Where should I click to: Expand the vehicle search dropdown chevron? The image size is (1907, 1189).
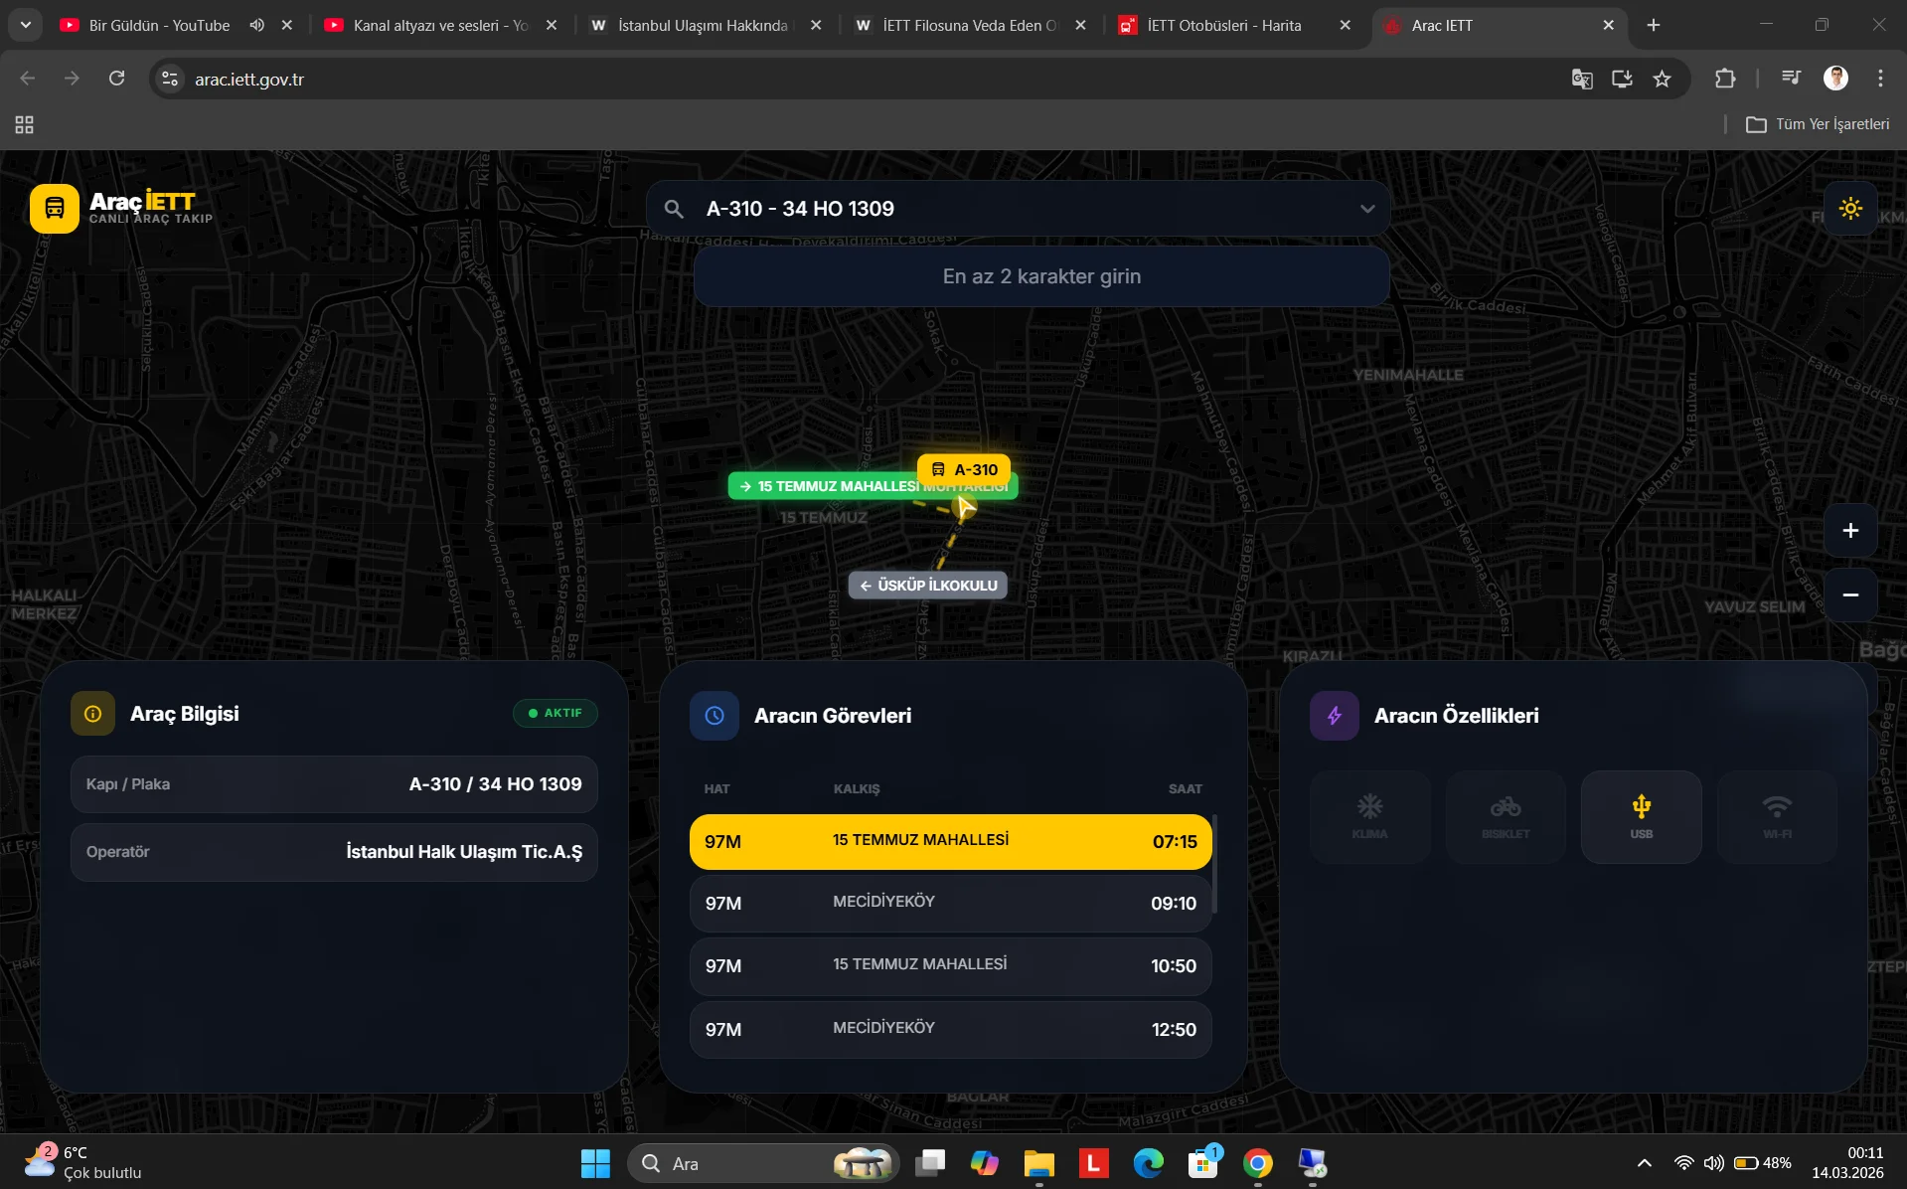[1367, 209]
